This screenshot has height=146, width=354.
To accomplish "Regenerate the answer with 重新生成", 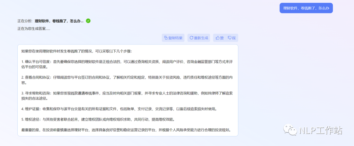I will click(x=199, y=38).
